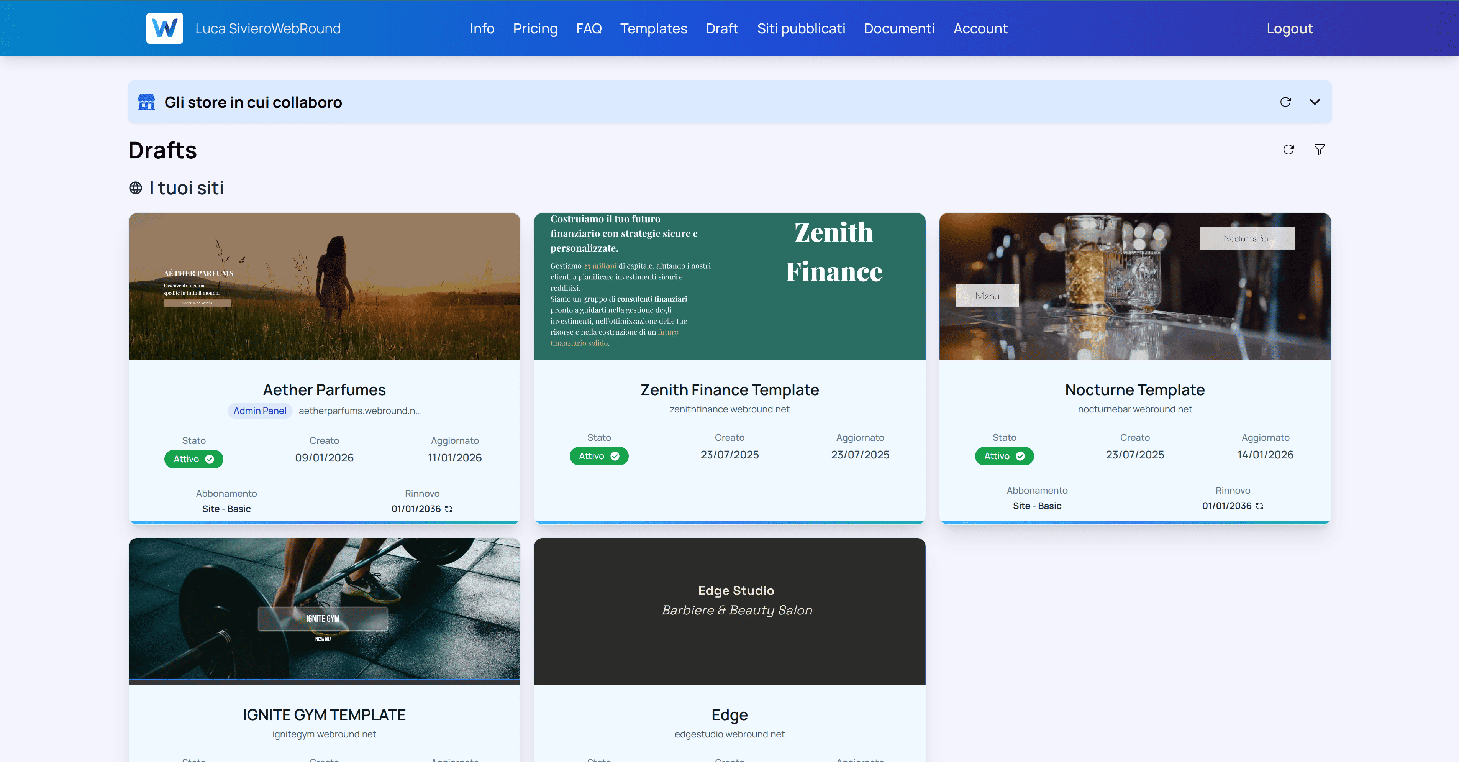Image resolution: width=1459 pixels, height=762 pixels.
Task: Click the store icon beside 'Gli store in cui collaboro'
Action: pos(146,102)
